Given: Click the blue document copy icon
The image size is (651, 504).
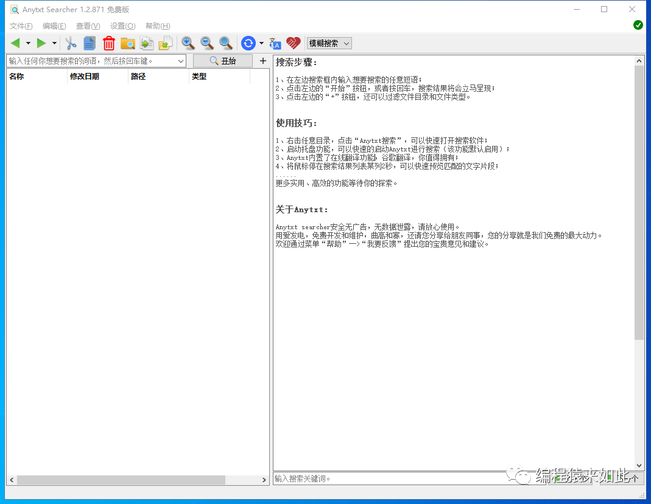Looking at the screenshot, I should (x=90, y=43).
